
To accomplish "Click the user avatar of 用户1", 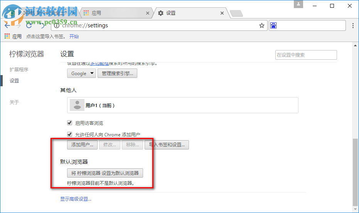I will tap(77, 105).
